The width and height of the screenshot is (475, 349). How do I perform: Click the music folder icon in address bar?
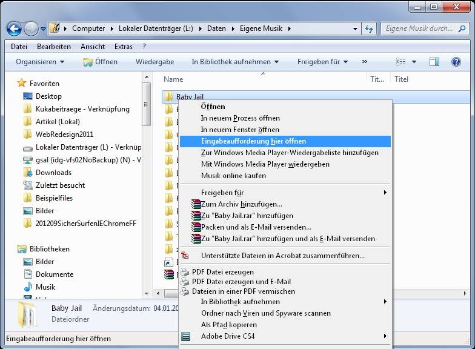pyautogui.click(x=55, y=28)
